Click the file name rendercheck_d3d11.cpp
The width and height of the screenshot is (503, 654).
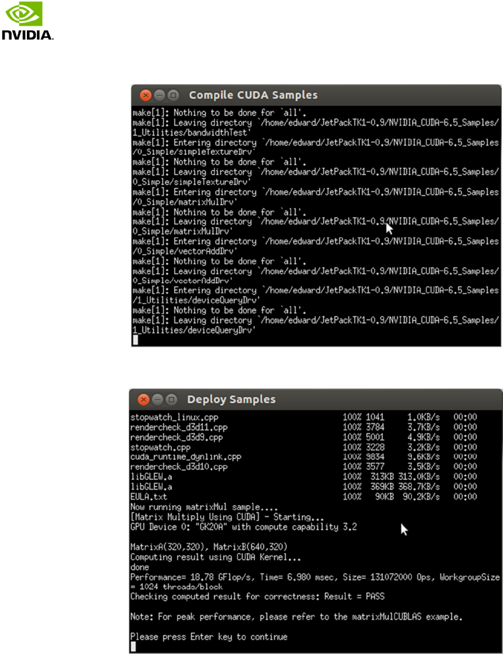tap(179, 427)
